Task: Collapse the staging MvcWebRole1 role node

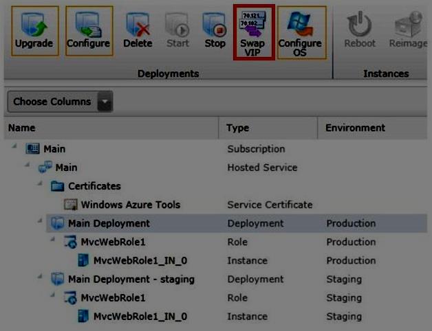Action: [52, 295]
